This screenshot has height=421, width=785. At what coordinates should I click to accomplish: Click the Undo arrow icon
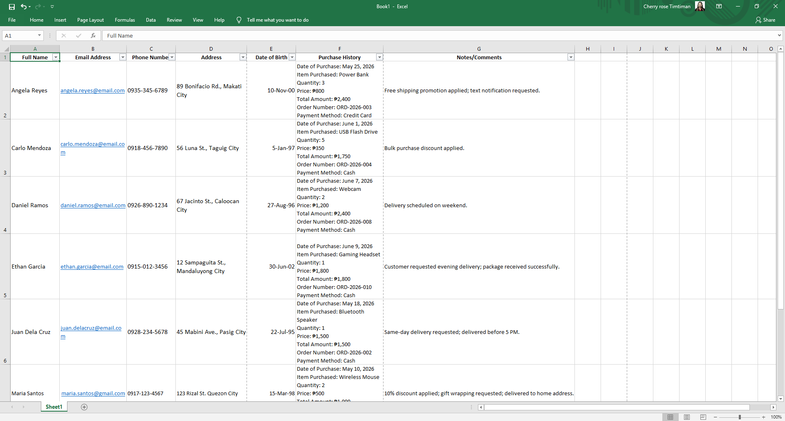24,7
